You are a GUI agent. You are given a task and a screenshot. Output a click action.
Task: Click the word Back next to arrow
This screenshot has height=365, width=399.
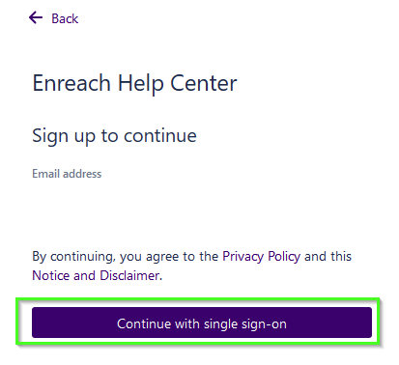click(x=65, y=18)
